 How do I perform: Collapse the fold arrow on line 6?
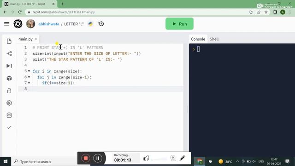pos(29,77)
